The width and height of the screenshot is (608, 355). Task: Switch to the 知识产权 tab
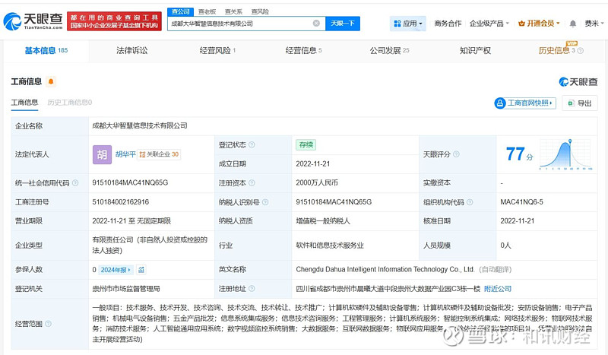click(x=475, y=51)
